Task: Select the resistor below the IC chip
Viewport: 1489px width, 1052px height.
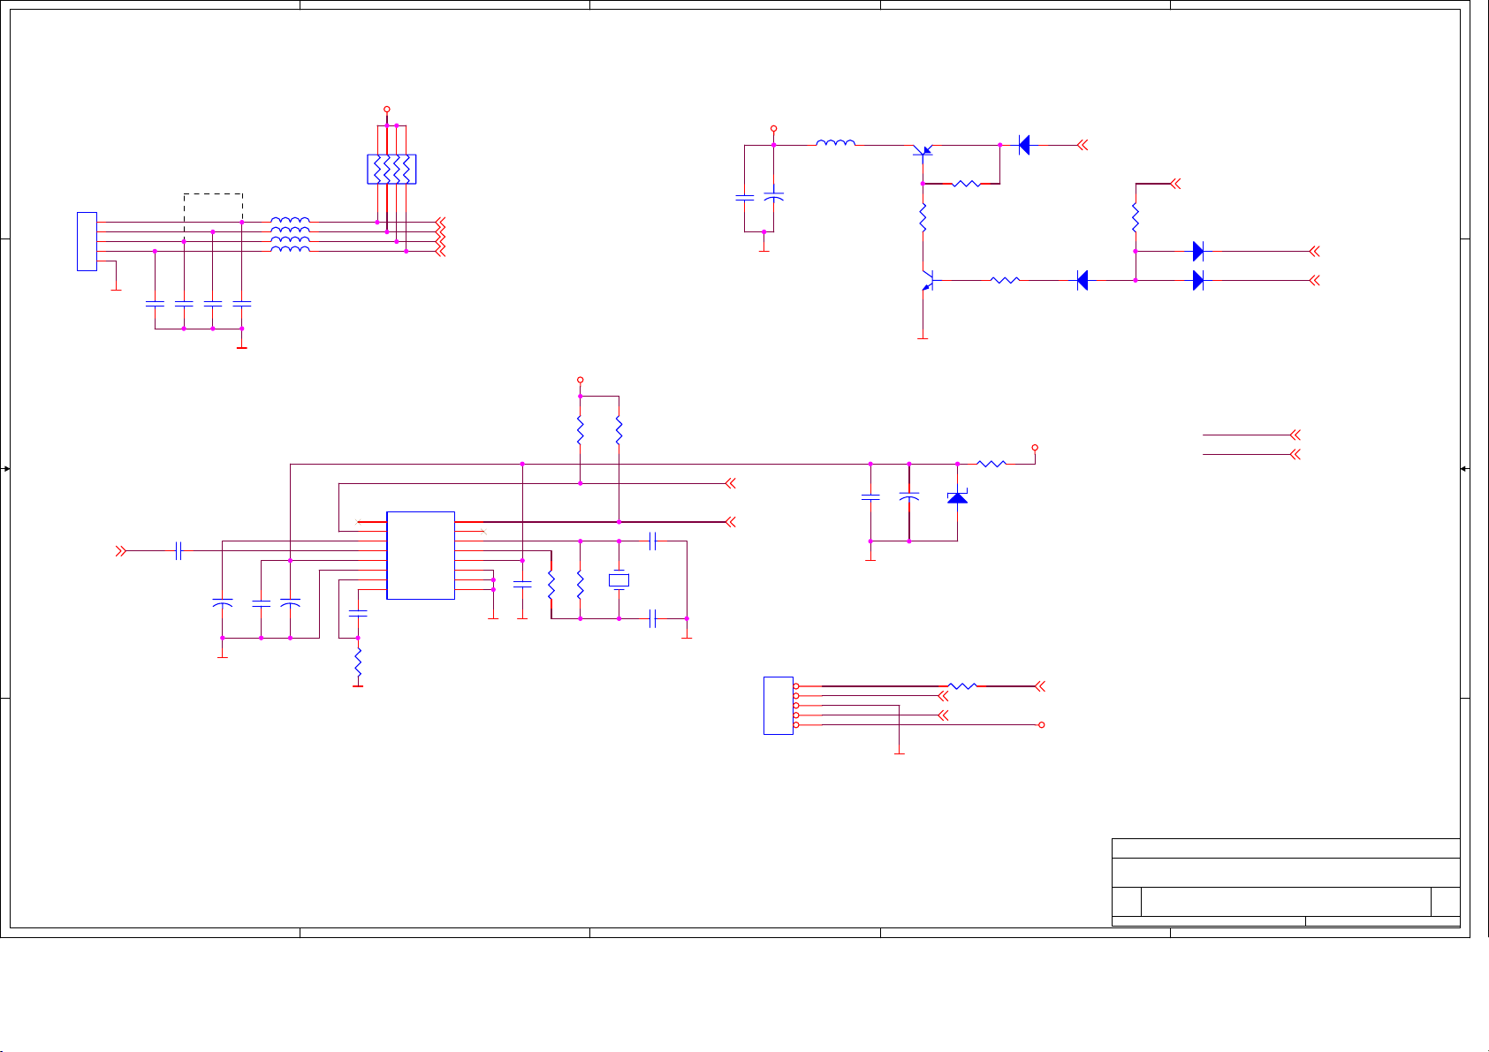Action: click(x=358, y=662)
